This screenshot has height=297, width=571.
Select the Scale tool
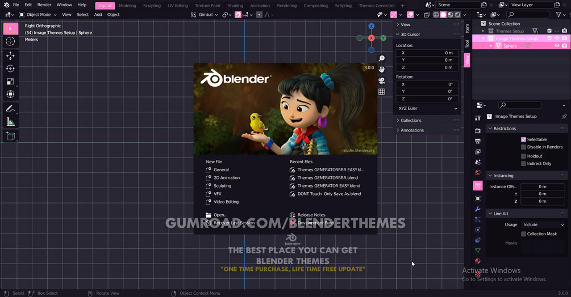pos(10,81)
